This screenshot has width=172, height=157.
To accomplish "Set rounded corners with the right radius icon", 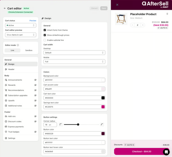I will (x=102, y=125).
